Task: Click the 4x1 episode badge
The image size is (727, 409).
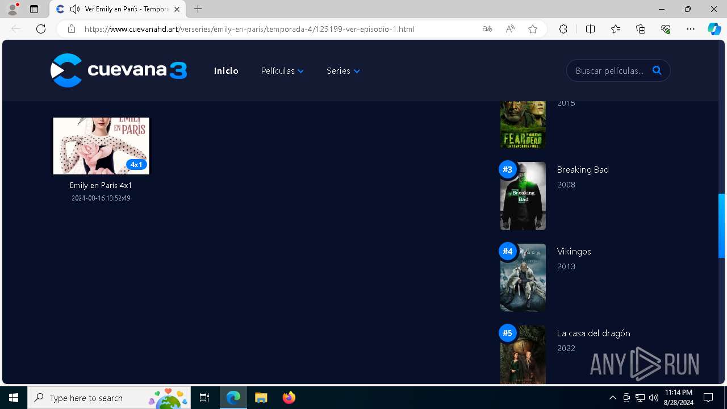Action: click(x=136, y=165)
